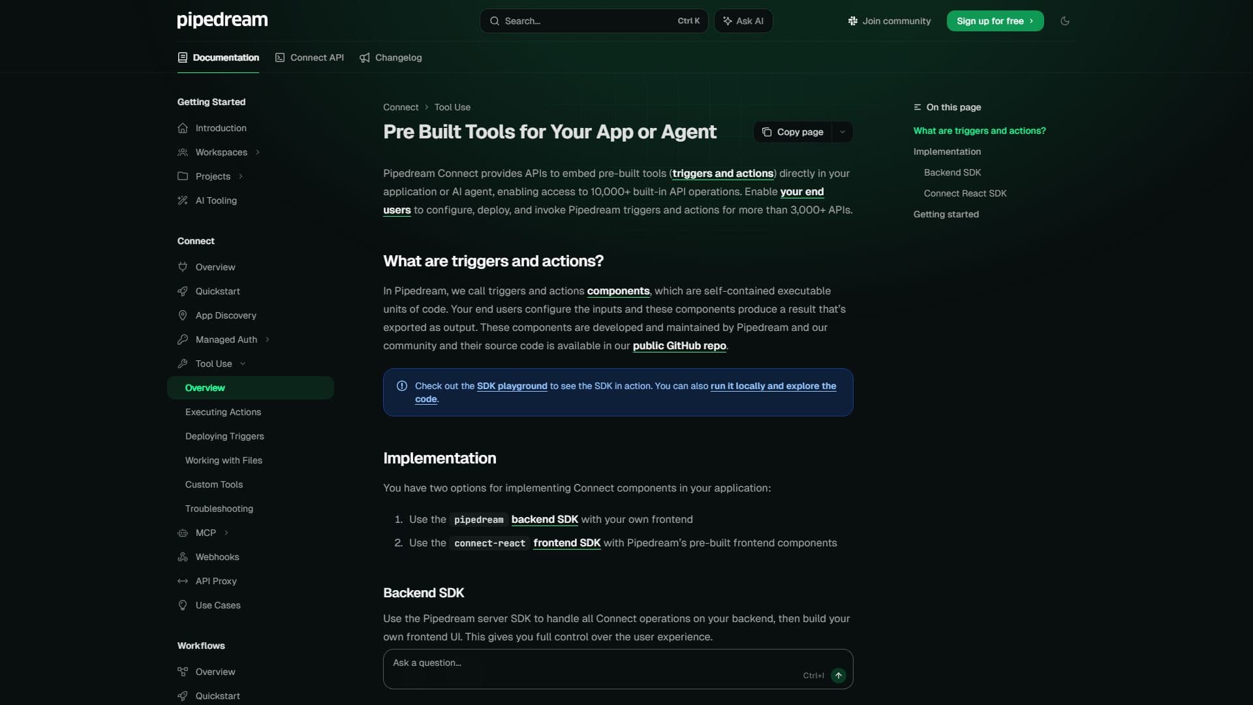Click the Workflows Quickstart rocket icon

(183, 696)
